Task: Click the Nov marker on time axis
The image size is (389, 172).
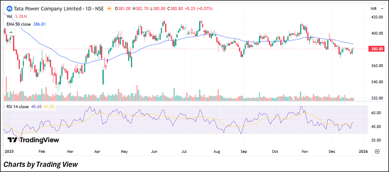Action: pyautogui.click(x=305, y=152)
